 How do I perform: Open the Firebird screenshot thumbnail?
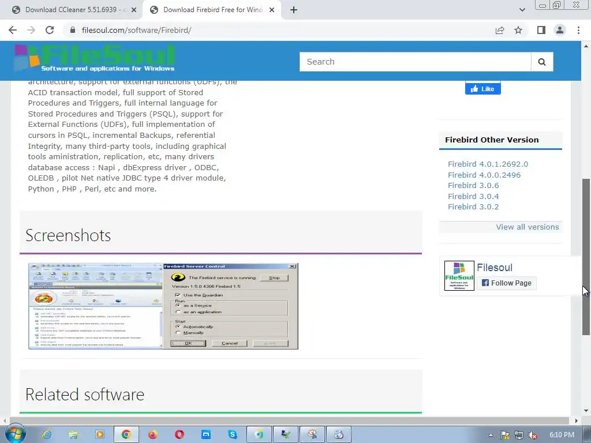click(x=163, y=306)
